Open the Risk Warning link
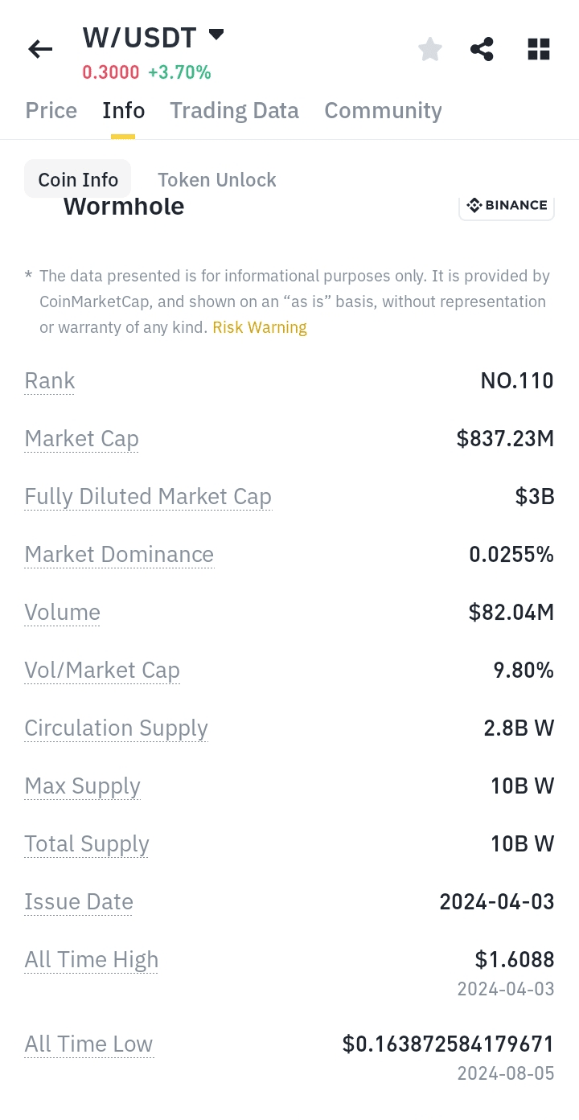 pyautogui.click(x=260, y=327)
